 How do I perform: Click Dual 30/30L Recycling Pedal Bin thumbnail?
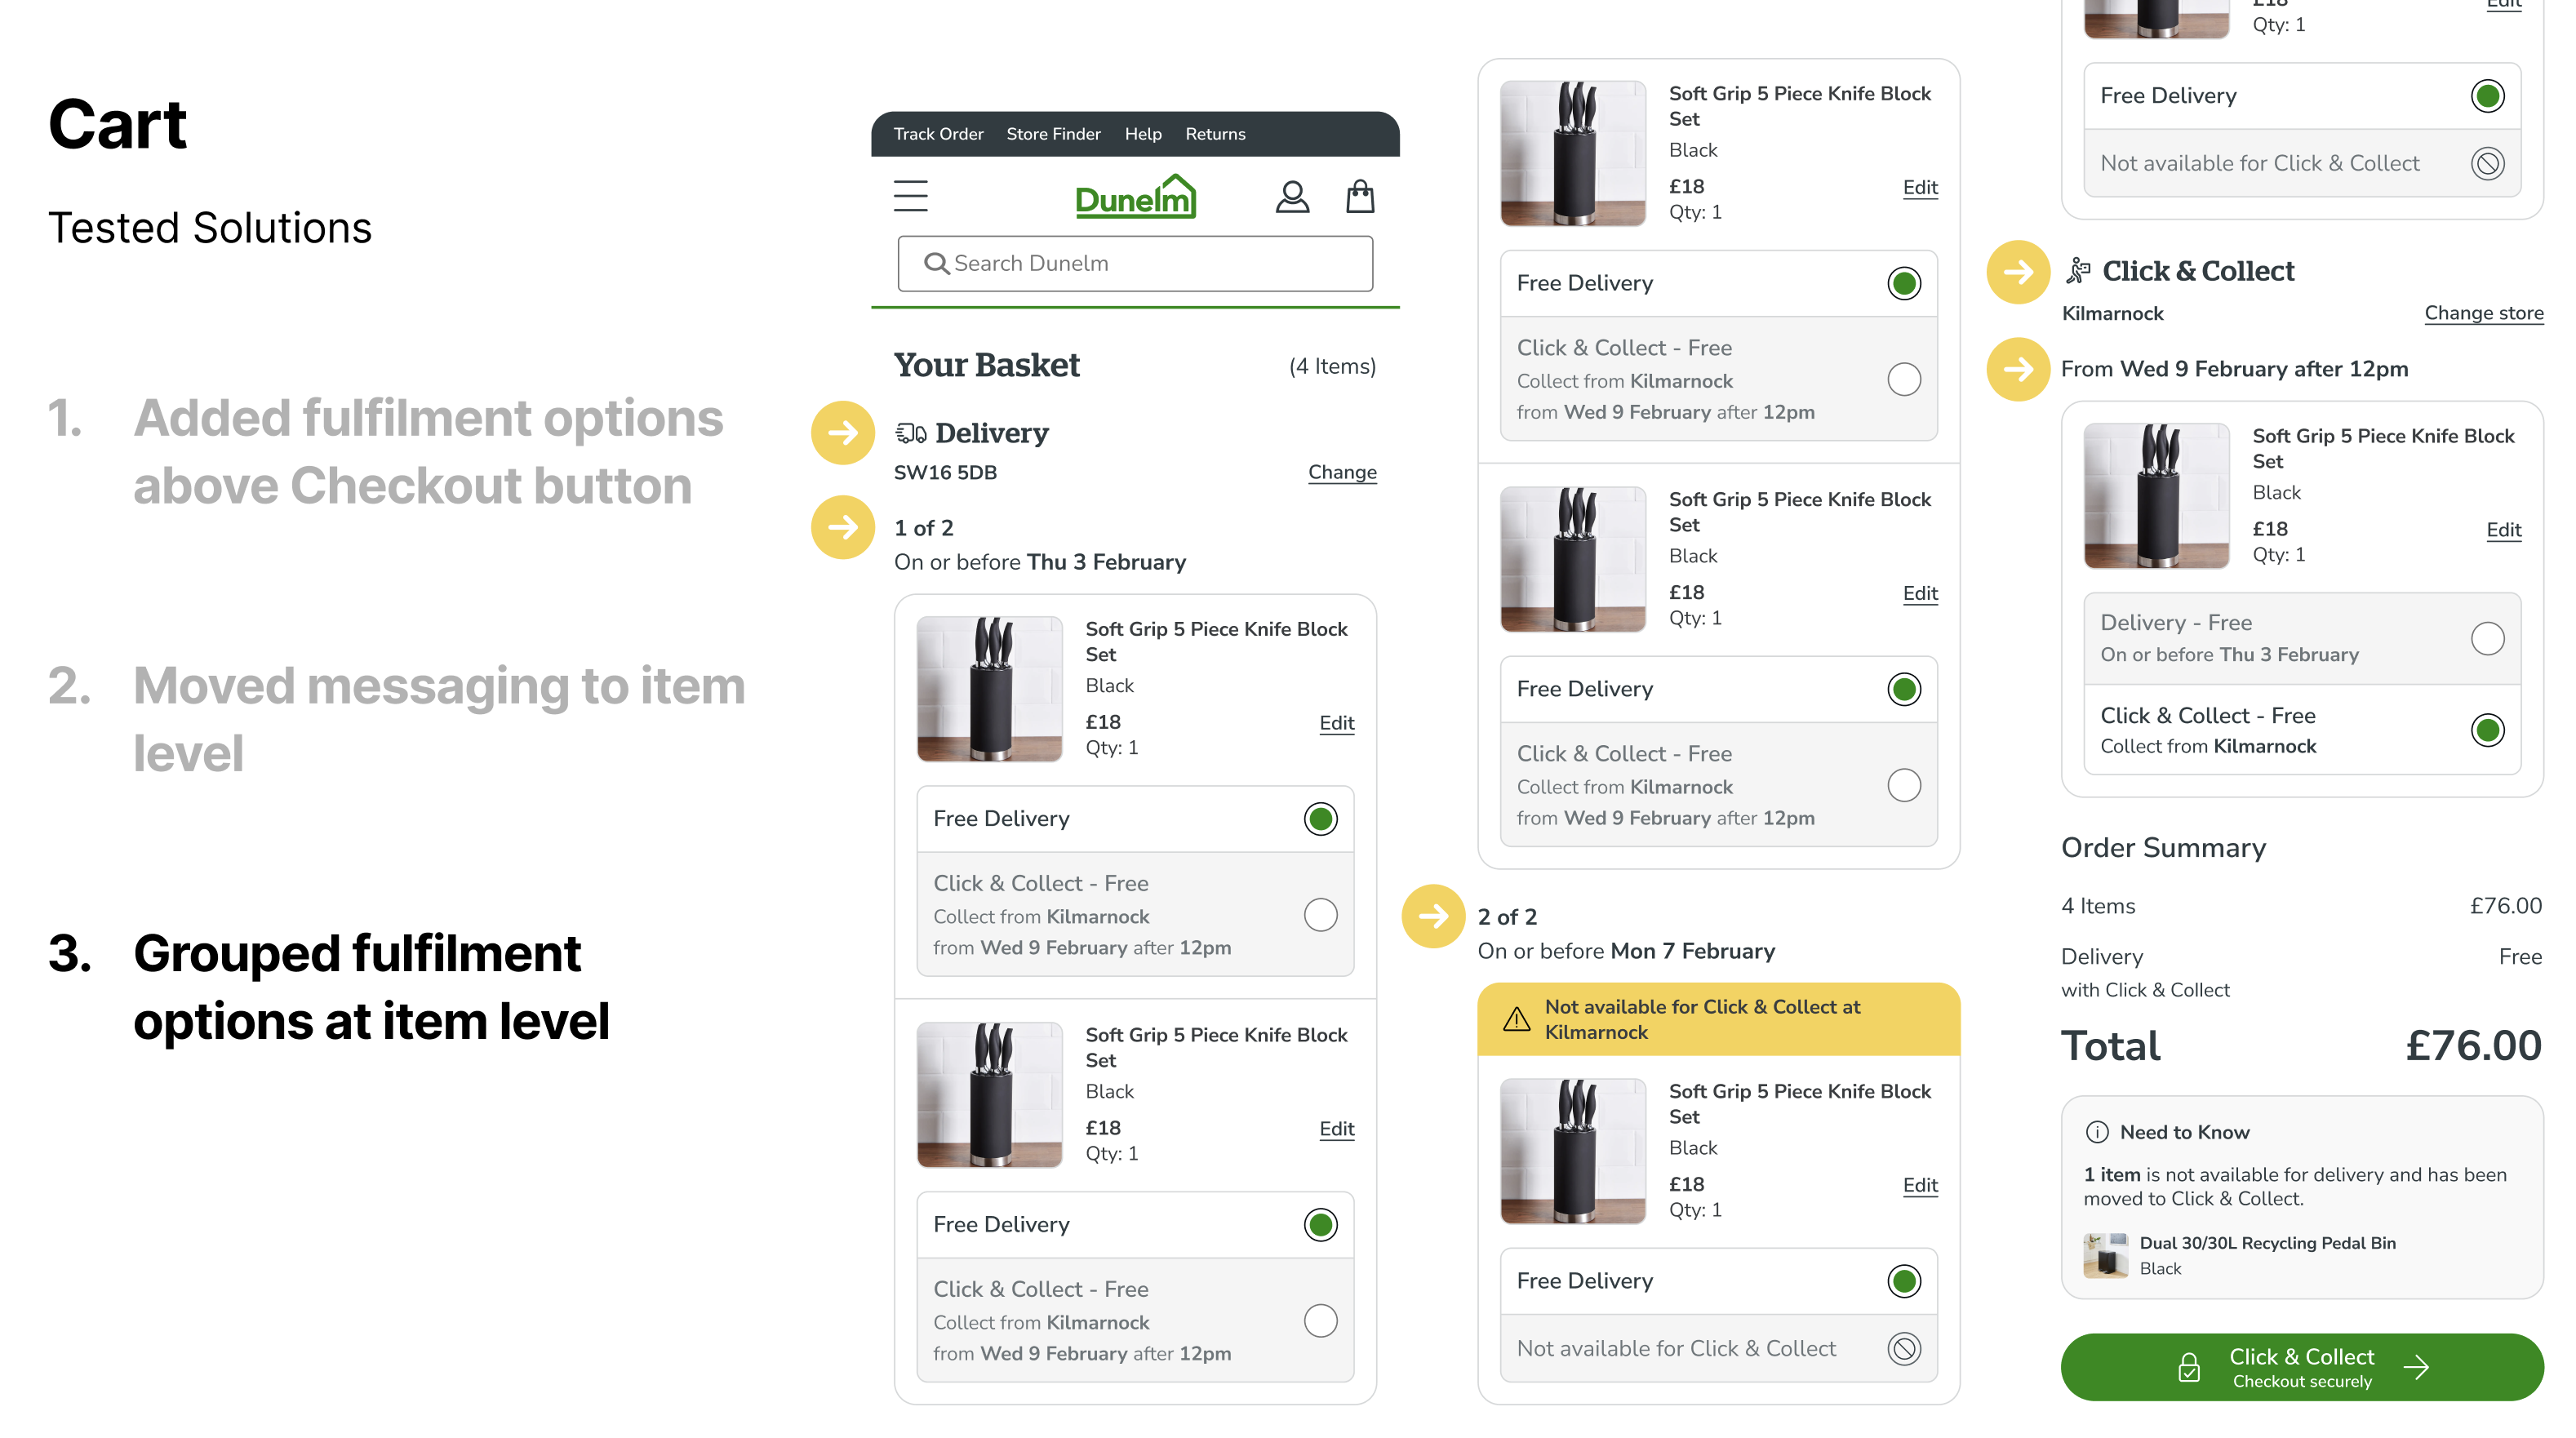(x=2105, y=1255)
